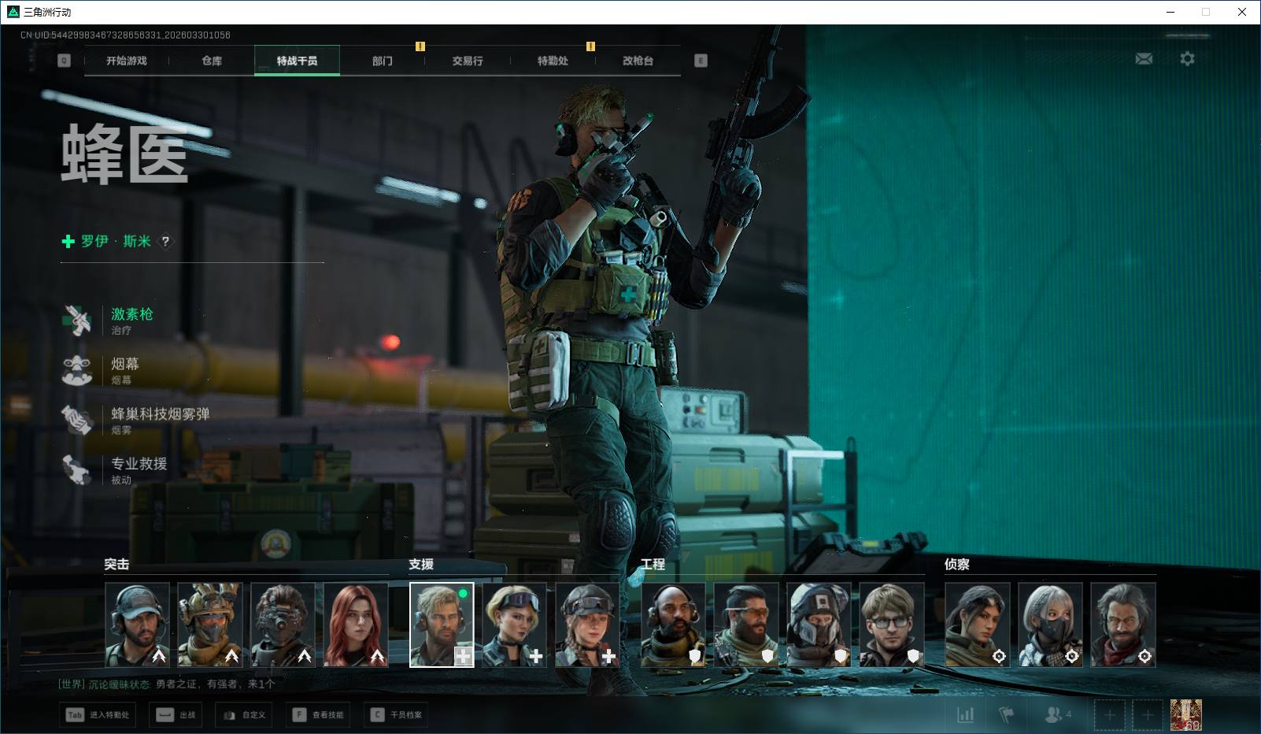Select the highlighted blond male support operator

pyautogui.click(x=442, y=625)
